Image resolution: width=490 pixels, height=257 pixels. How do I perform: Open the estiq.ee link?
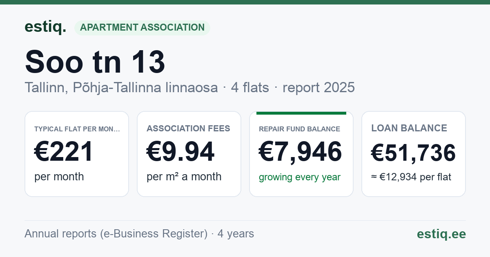tap(441, 234)
